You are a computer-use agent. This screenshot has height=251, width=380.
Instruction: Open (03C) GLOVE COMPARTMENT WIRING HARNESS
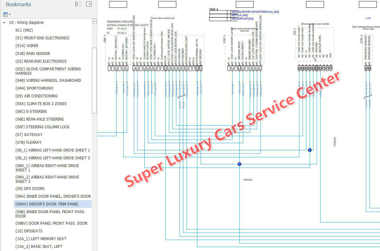coord(48,71)
